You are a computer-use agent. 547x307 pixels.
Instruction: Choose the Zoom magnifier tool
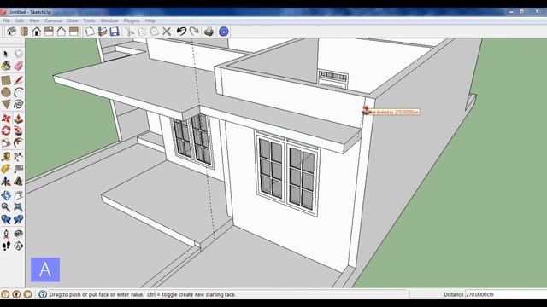pyautogui.click(x=6, y=207)
